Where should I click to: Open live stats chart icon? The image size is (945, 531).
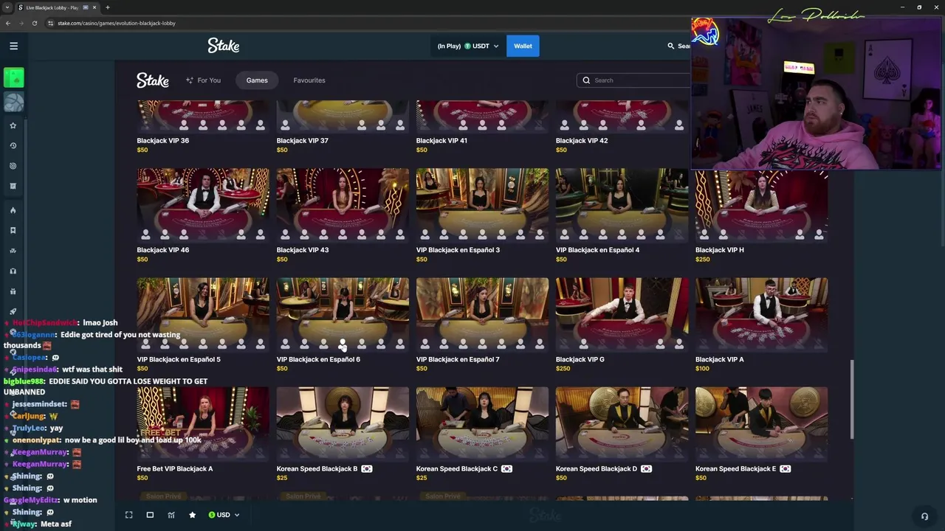(x=171, y=515)
